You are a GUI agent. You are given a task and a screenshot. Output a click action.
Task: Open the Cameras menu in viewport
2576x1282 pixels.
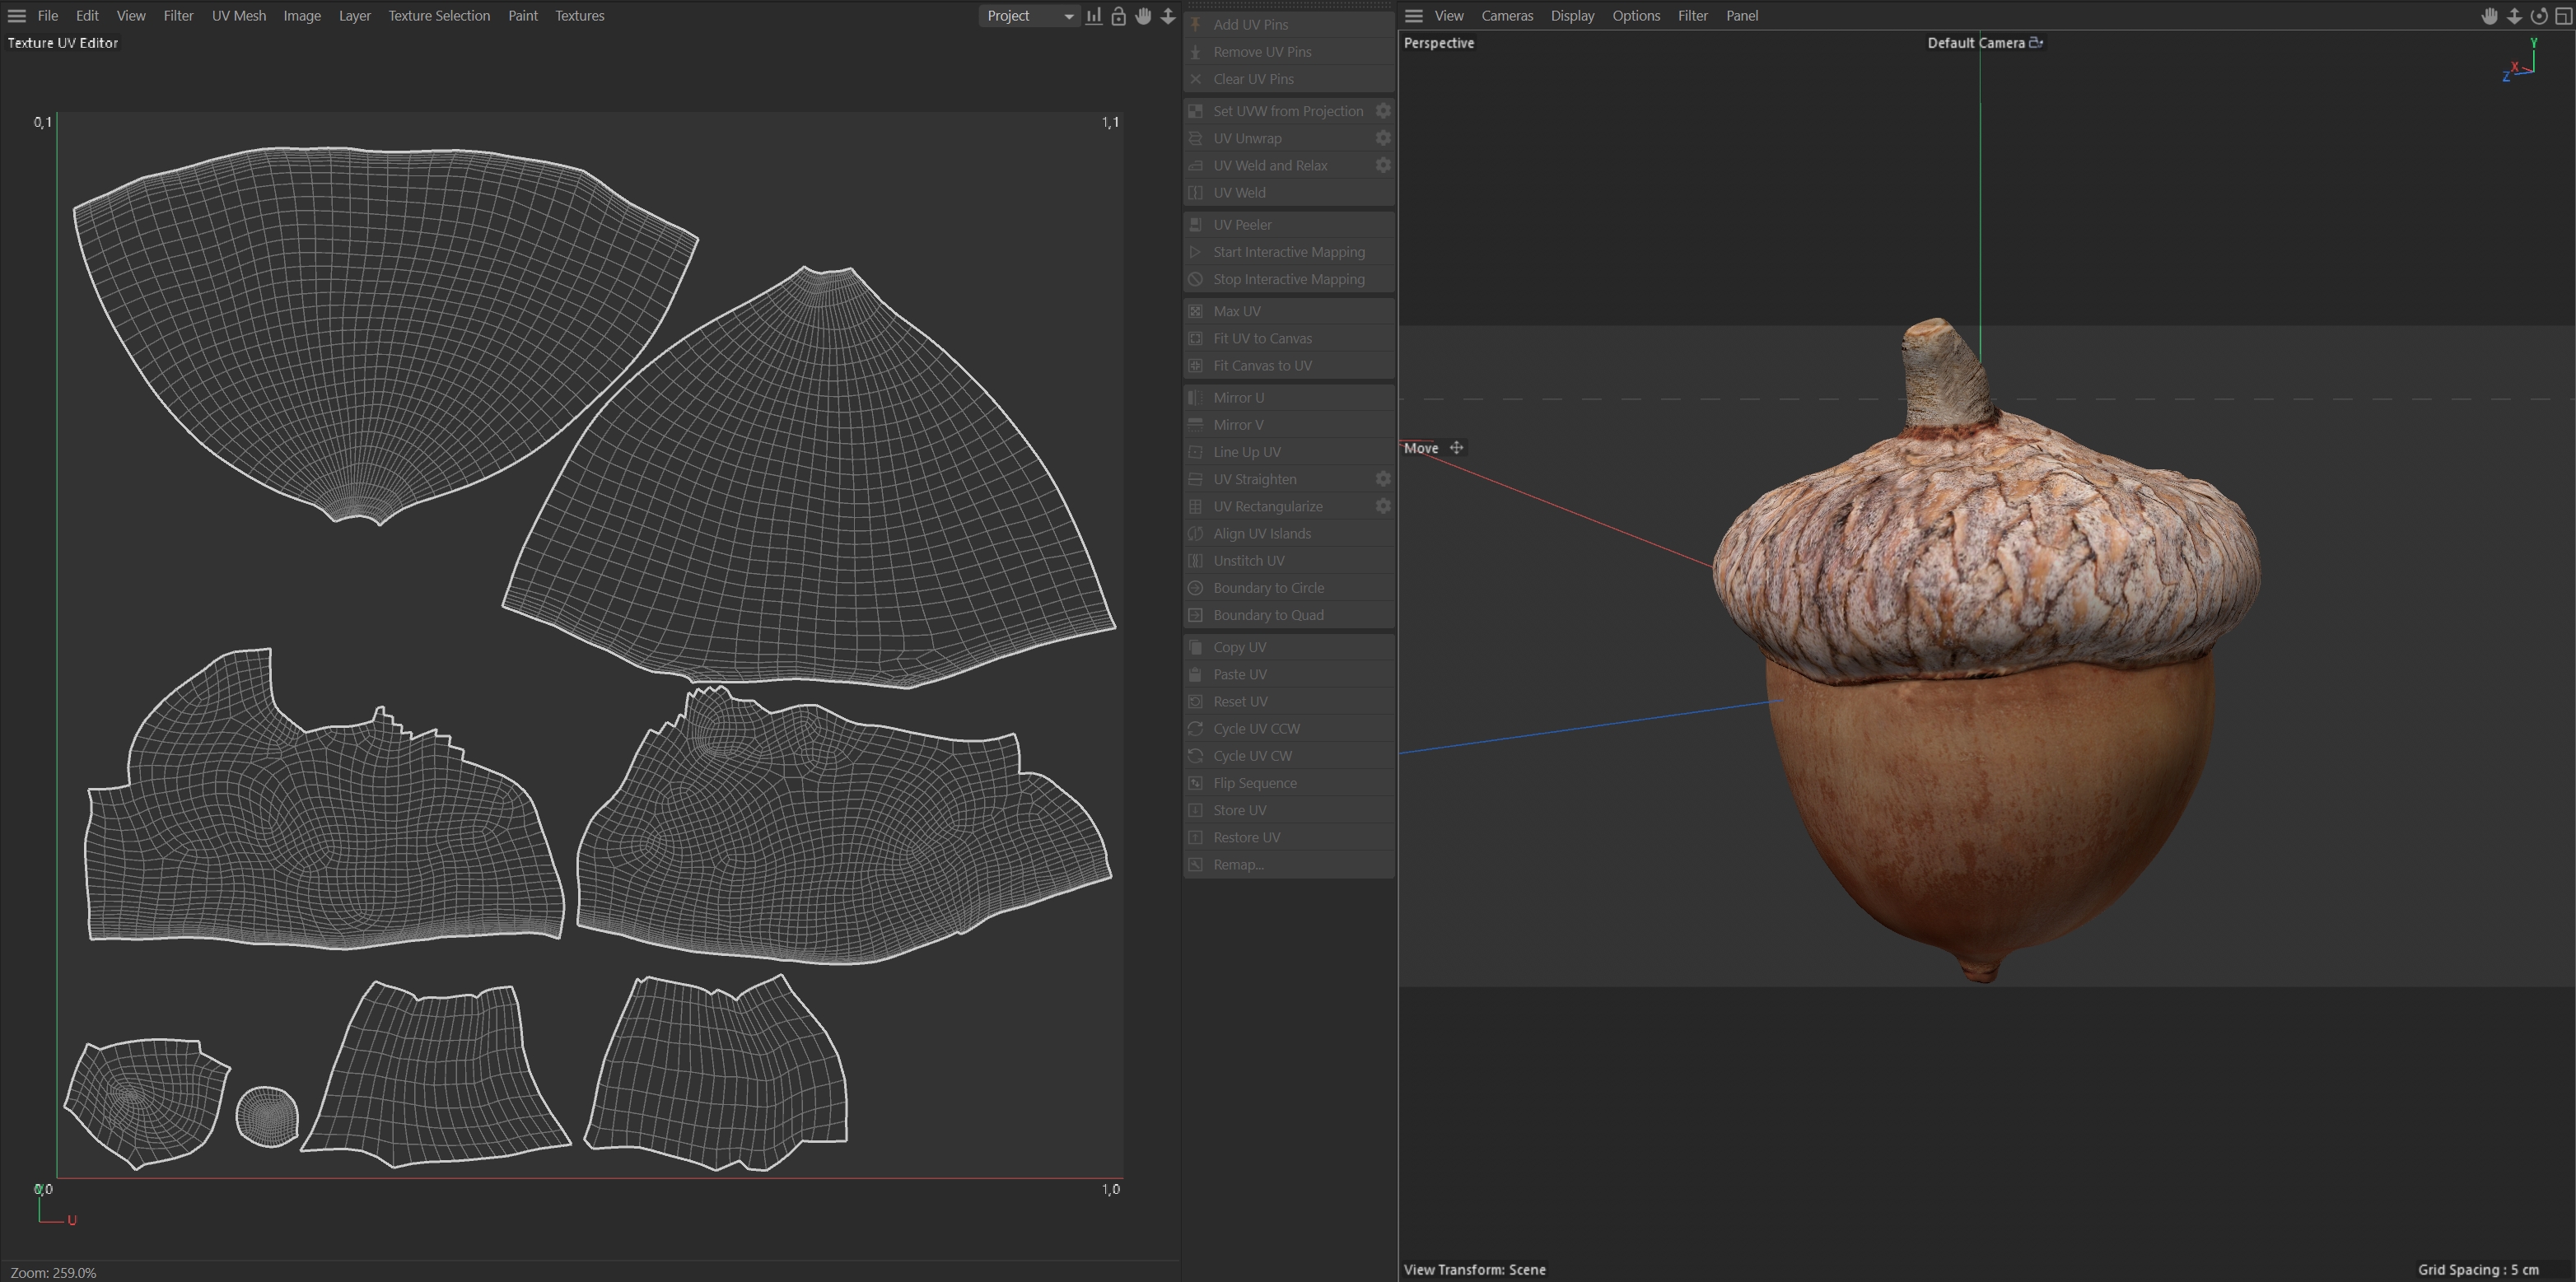pos(1506,16)
